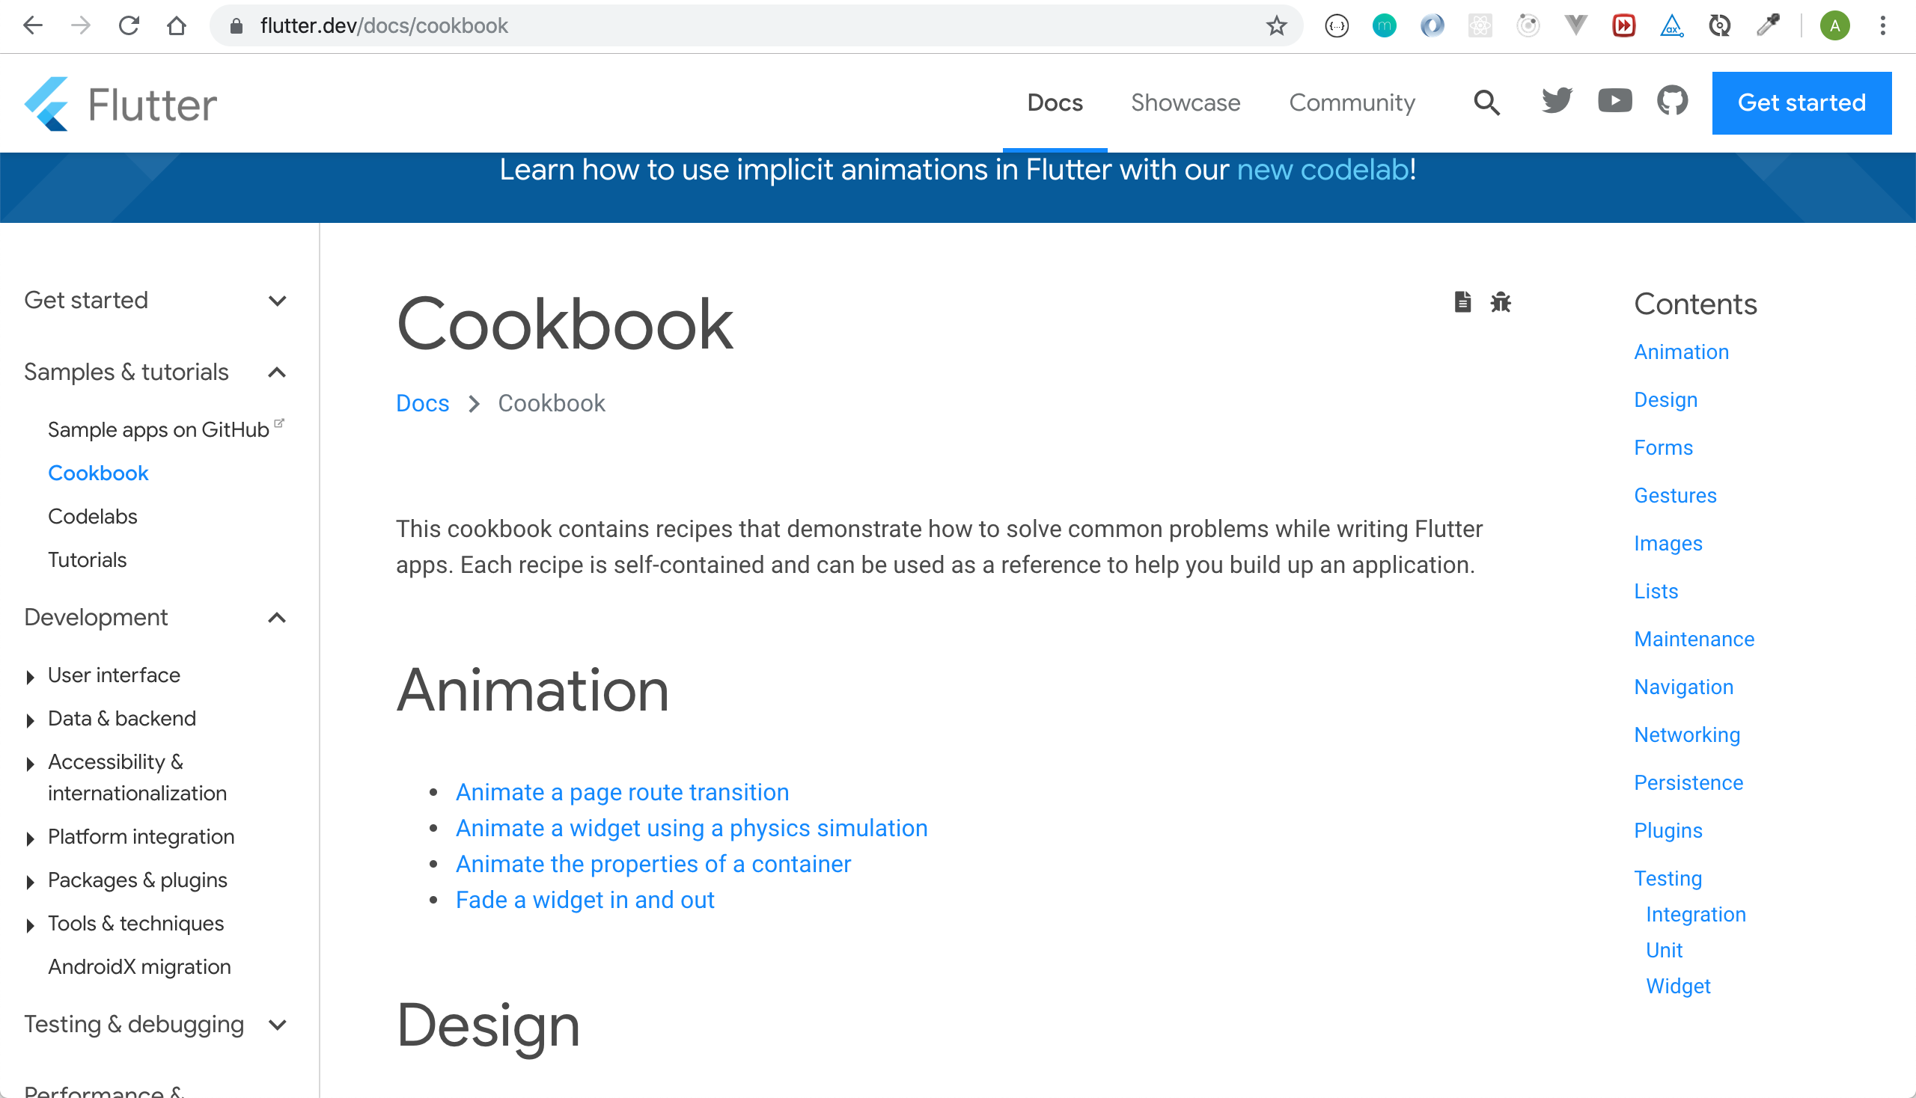Open the Vue DevTools extension

[x=1575, y=25]
